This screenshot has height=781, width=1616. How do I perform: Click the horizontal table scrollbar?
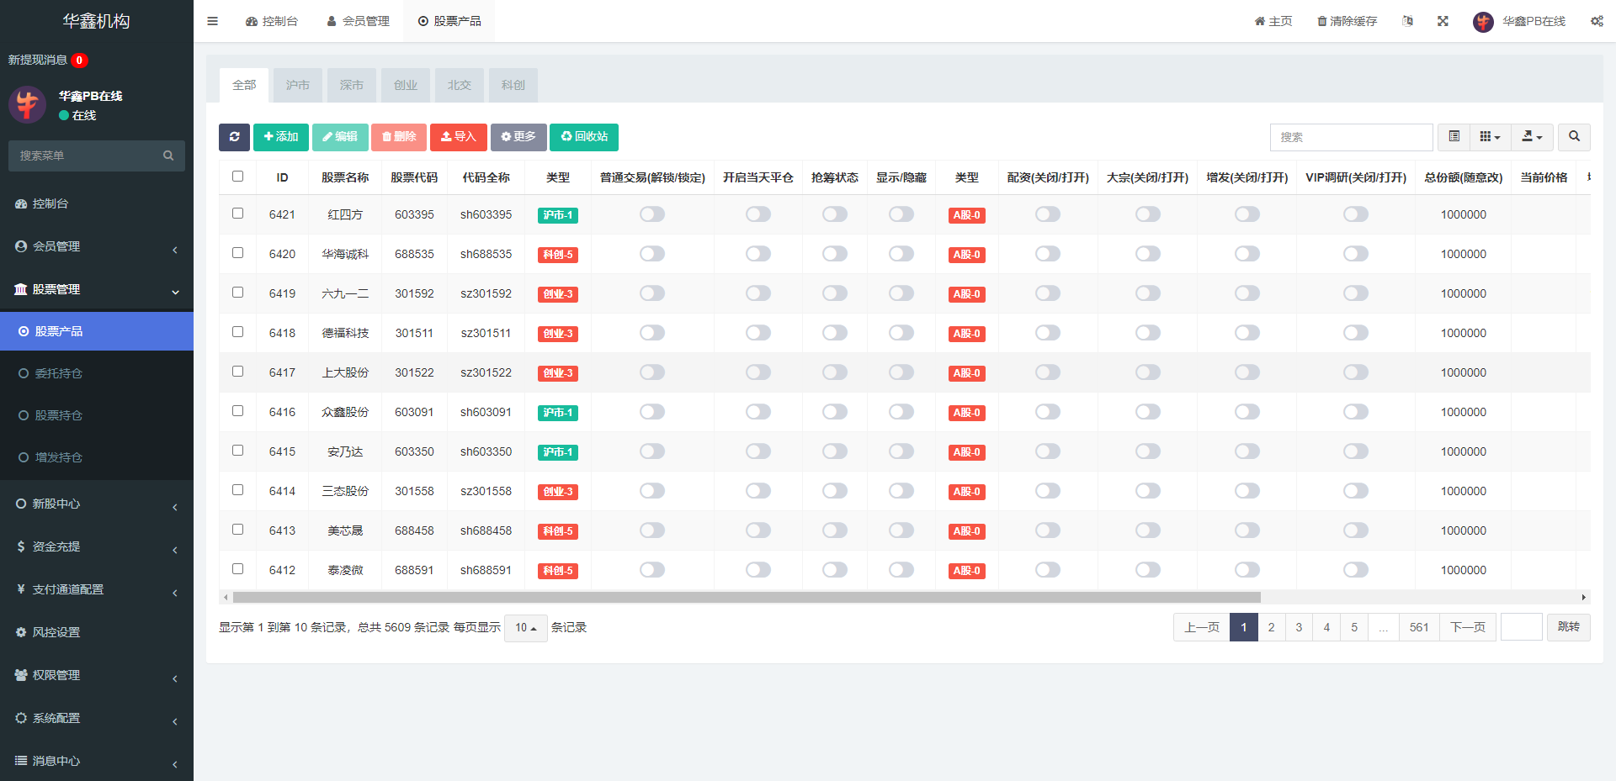746,598
